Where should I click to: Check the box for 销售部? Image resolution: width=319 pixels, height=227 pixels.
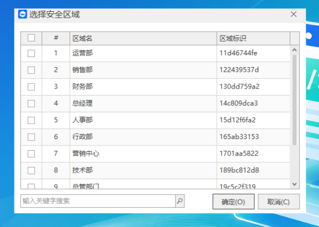[x=31, y=70]
